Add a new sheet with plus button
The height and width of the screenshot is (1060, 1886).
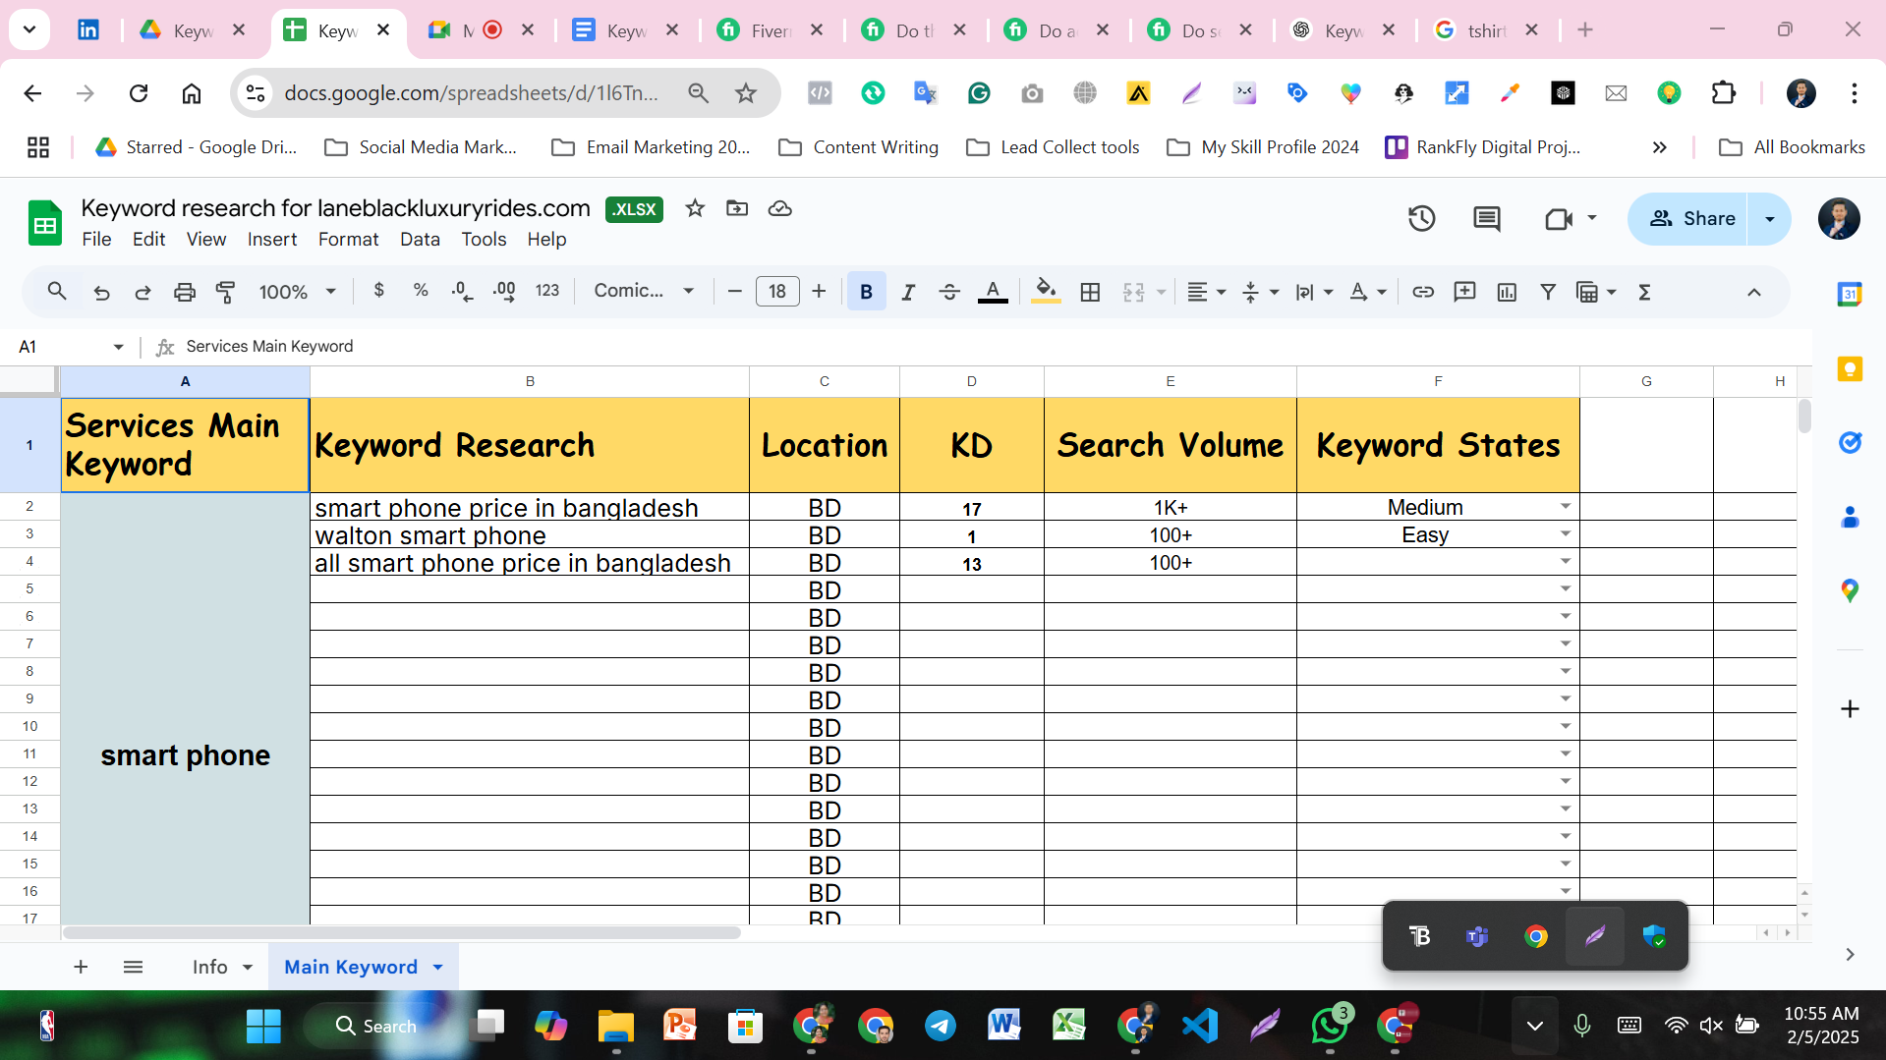81,967
